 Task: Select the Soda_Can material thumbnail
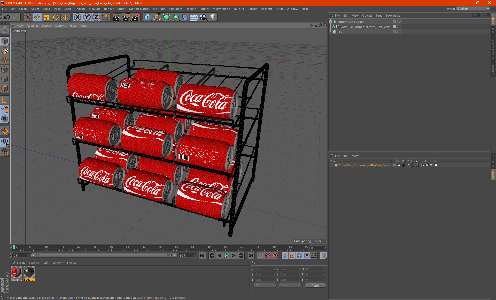coord(29,273)
